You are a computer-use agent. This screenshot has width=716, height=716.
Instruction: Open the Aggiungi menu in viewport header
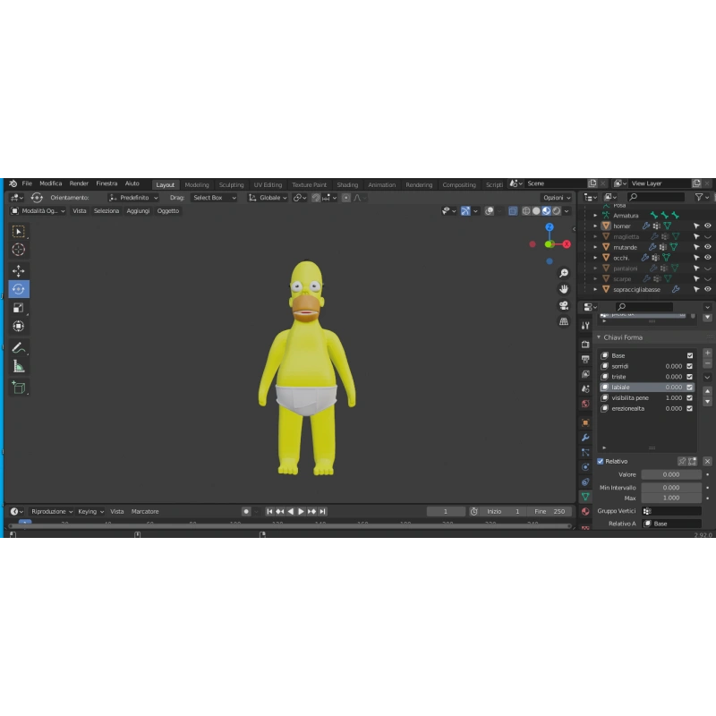pos(138,211)
